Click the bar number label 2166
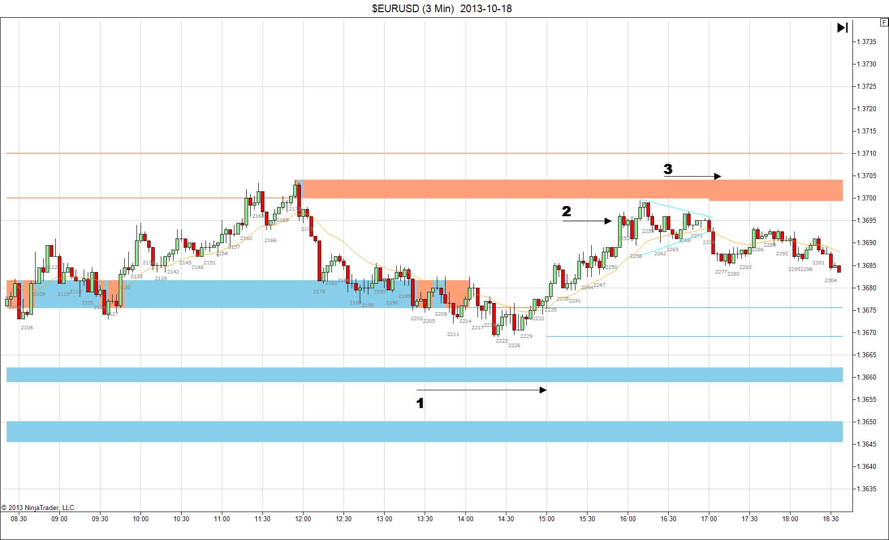The width and height of the screenshot is (889, 540). click(x=270, y=241)
